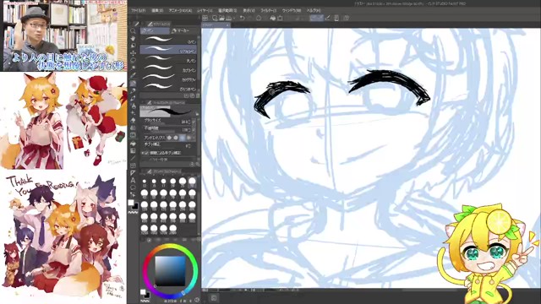This screenshot has width=541, height=304.
Task: Select the highlighted brush size preset
Action: 192,182
